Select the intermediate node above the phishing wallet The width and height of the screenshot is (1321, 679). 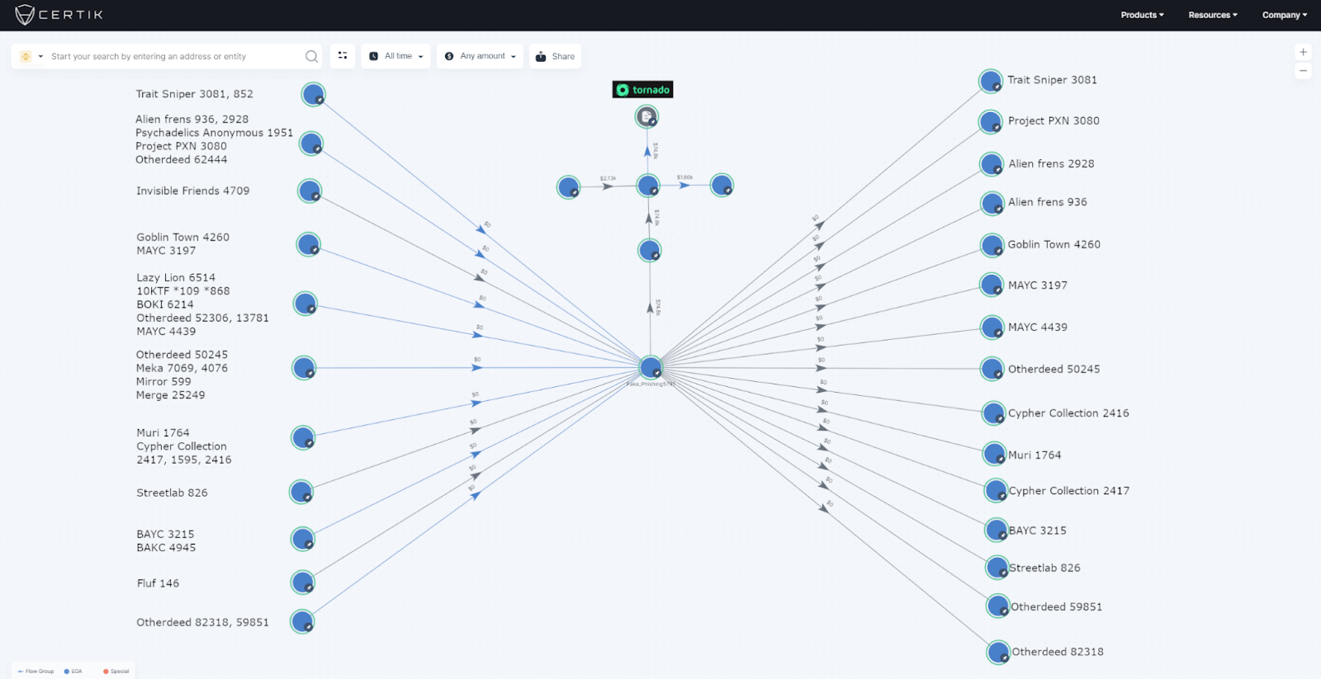650,250
